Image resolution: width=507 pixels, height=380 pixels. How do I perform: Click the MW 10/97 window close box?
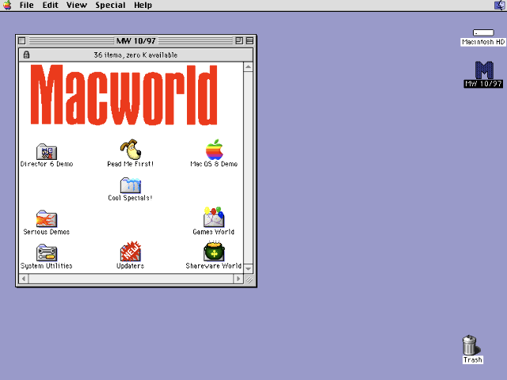[22, 40]
